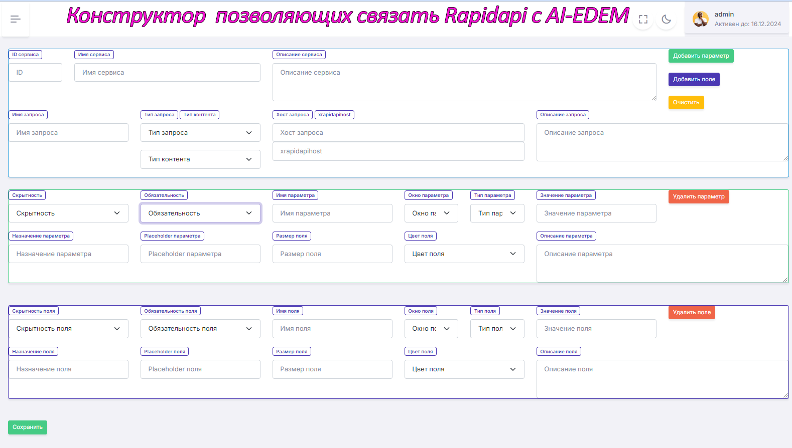
Task: Click the Удалить параметр button
Action: point(698,196)
